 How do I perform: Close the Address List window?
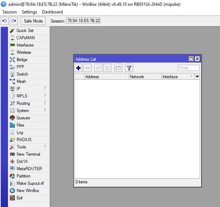coord(197,59)
